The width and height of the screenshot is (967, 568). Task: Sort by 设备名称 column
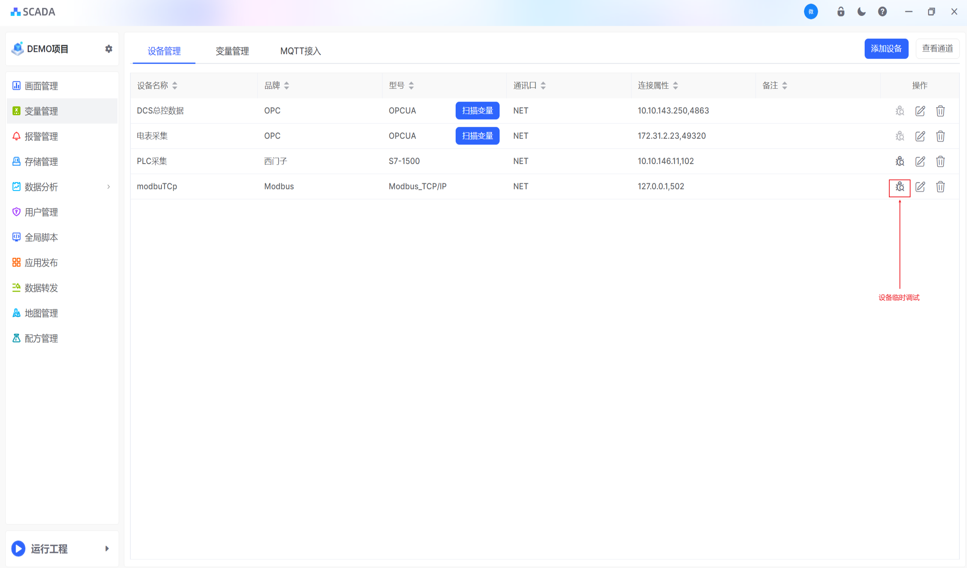click(x=175, y=86)
